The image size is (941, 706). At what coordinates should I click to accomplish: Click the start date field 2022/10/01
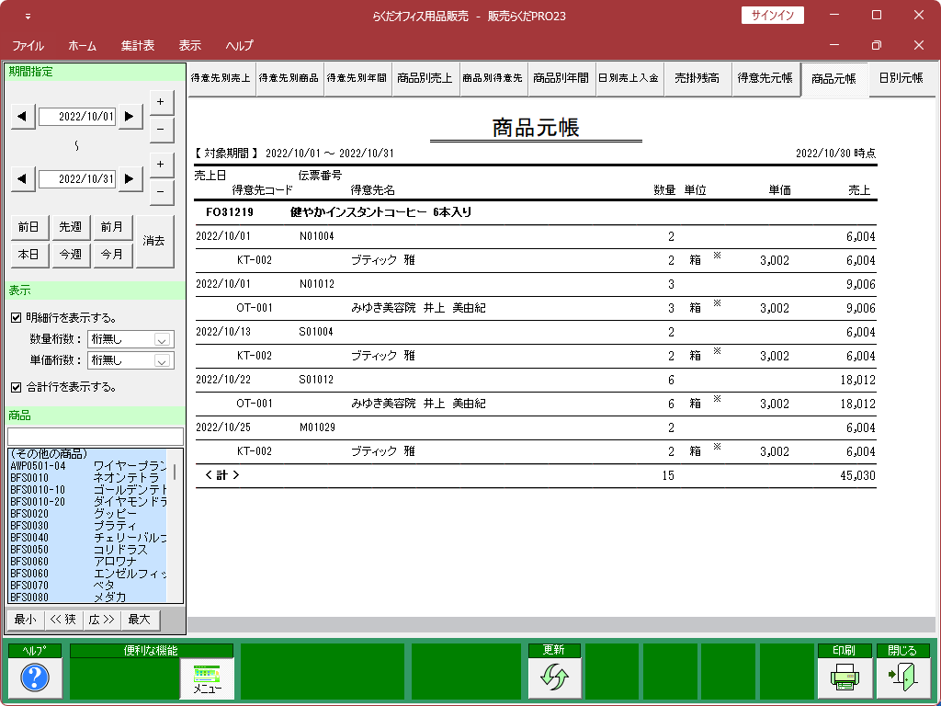click(77, 117)
